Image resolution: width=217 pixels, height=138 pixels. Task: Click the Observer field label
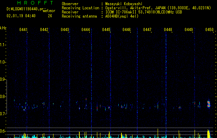click(x=70, y=4)
